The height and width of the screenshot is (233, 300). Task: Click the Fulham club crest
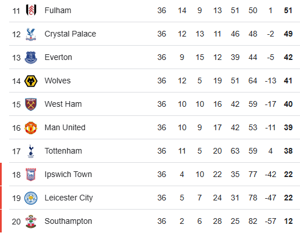(31, 10)
